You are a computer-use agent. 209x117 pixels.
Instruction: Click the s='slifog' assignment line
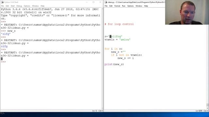pyautogui.click(x=113, y=36)
